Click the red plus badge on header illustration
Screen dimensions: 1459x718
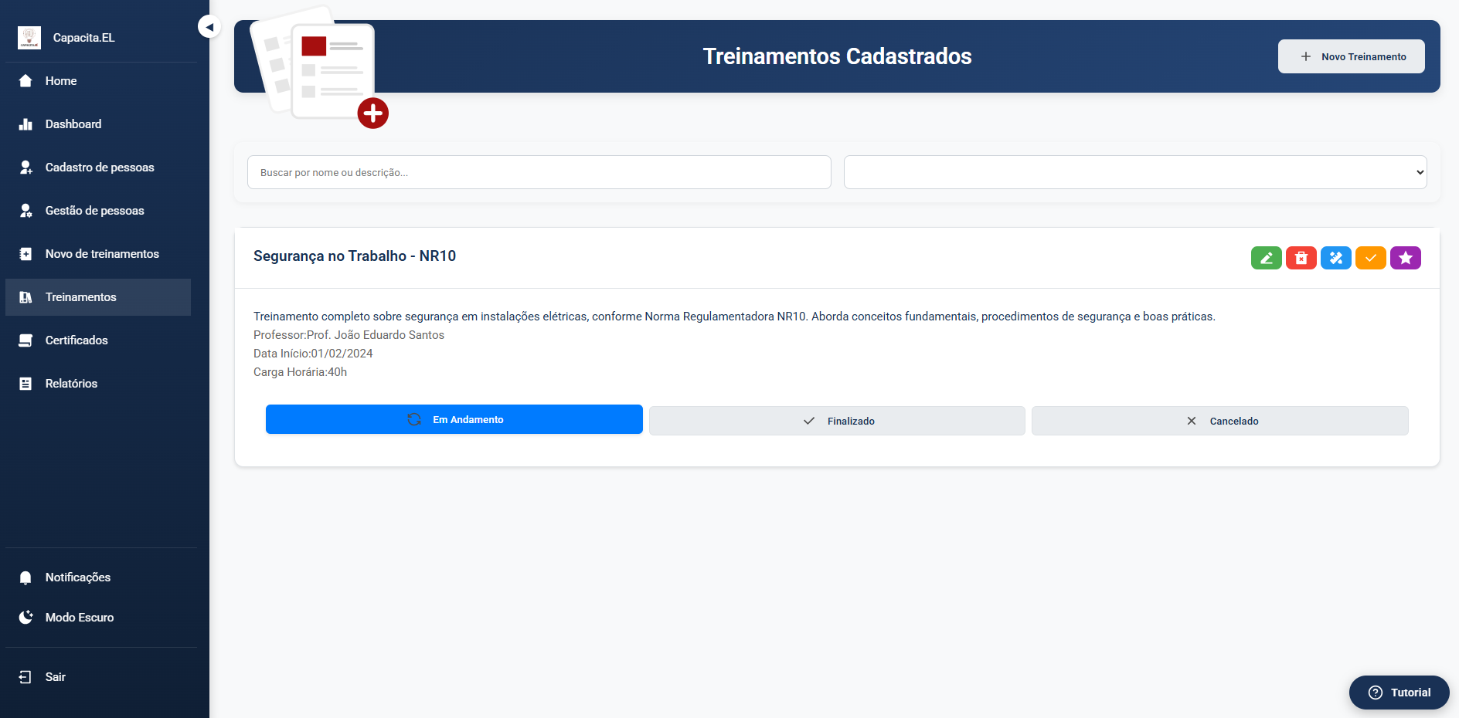pos(372,113)
